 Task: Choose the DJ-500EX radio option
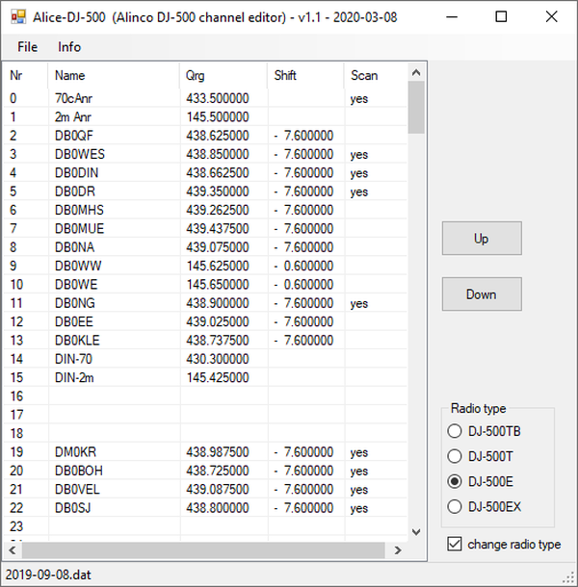[x=454, y=507]
